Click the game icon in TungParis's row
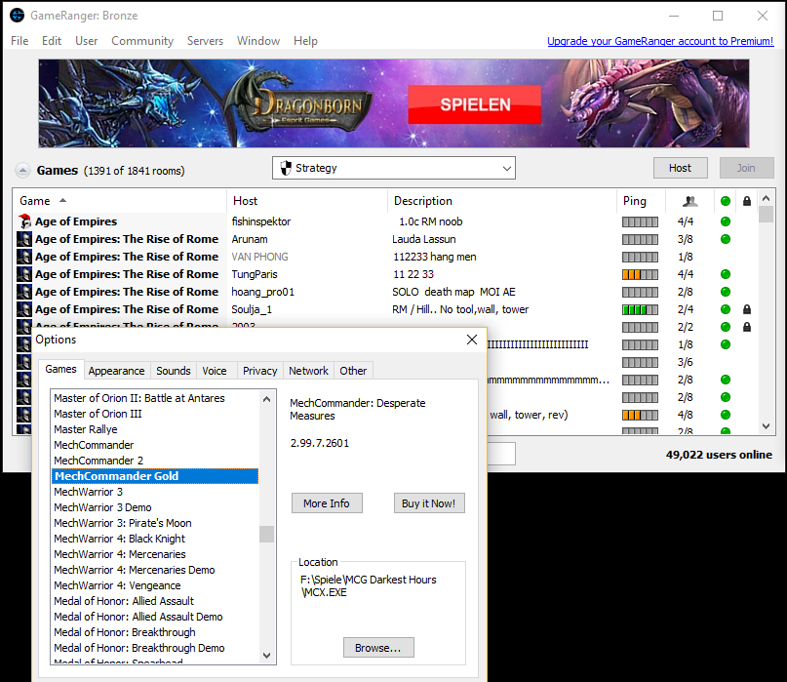 pos(24,274)
